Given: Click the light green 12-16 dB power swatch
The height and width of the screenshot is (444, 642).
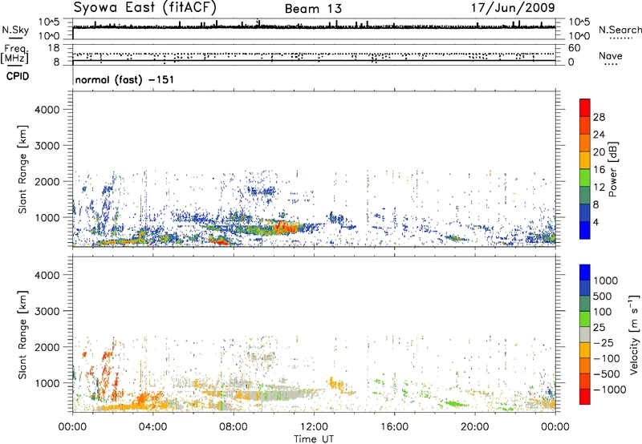Looking at the screenshot, I should [585, 177].
